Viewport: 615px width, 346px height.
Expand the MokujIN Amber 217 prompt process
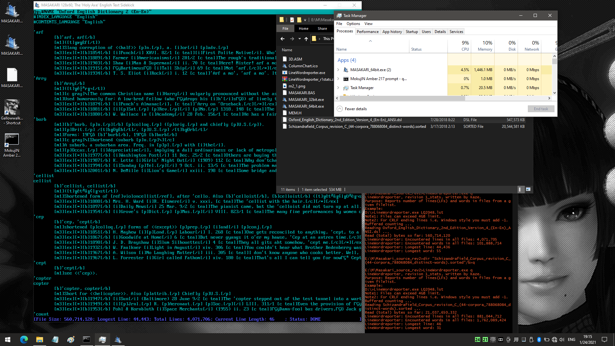click(338, 79)
